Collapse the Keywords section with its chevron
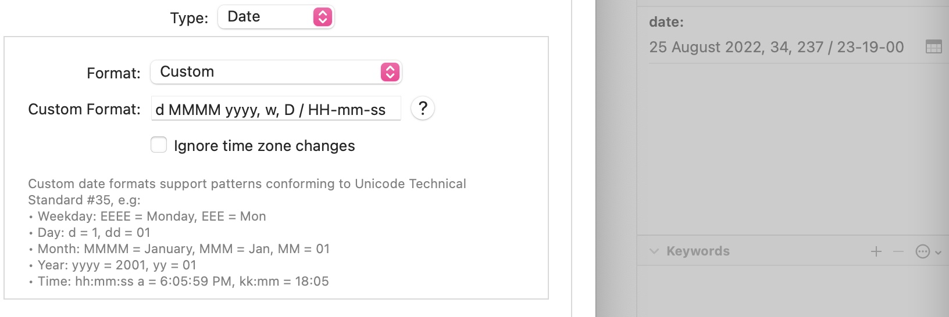949x317 pixels. coord(654,251)
